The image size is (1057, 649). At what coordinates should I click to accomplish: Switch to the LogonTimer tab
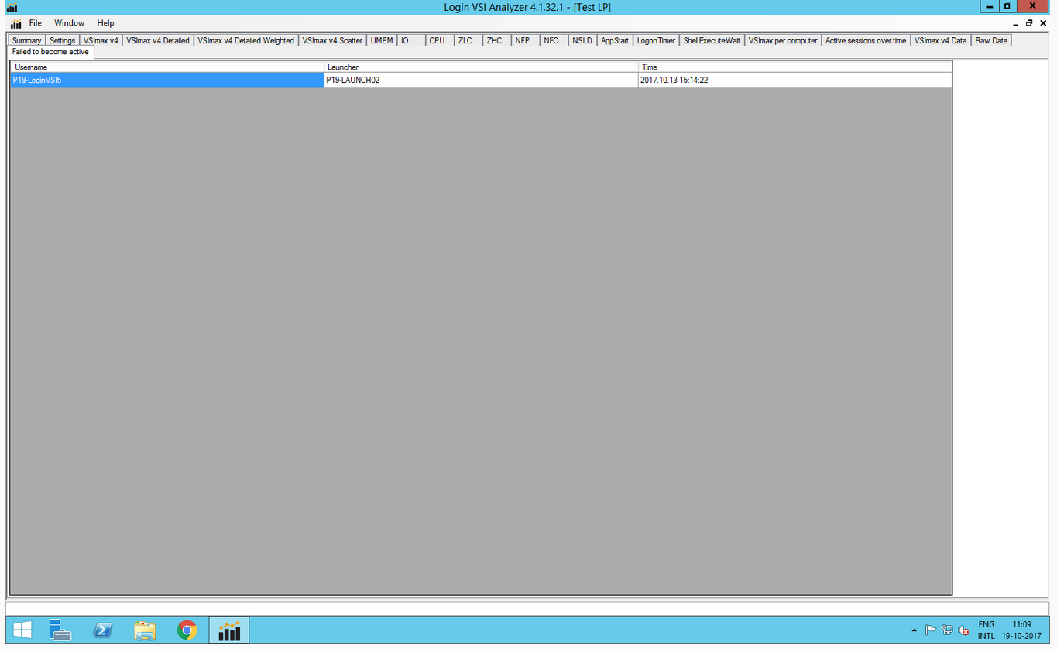pos(656,40)
